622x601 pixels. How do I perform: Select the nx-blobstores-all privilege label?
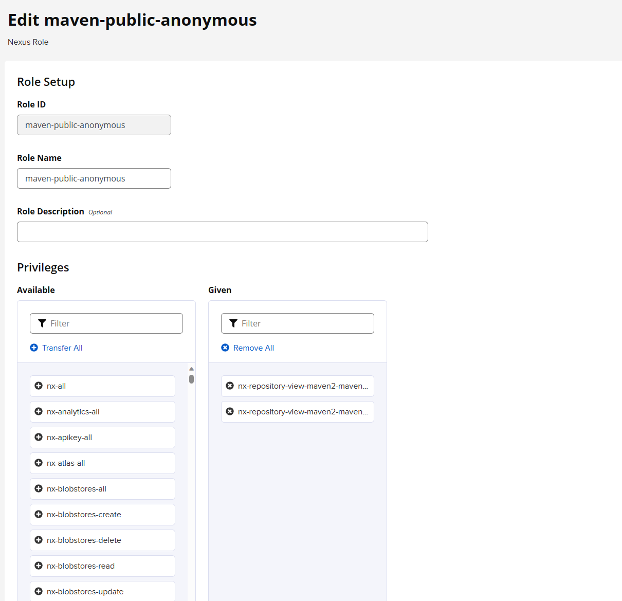coord(77,489)
